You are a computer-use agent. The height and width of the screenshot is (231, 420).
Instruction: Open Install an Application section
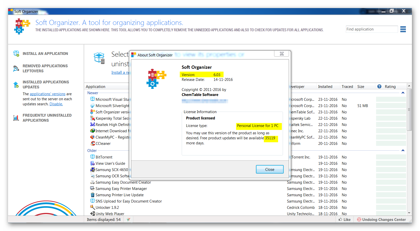pyautogui.click(x=45, y=53)
